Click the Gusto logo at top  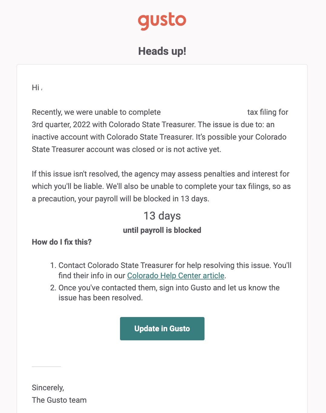162,21
